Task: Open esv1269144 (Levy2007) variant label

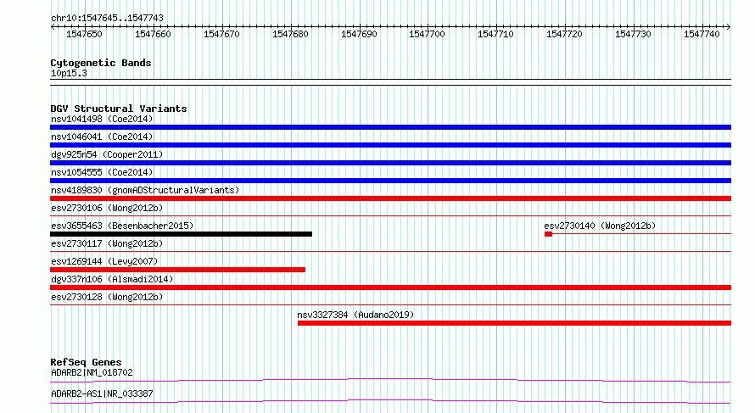Action: coord(104,261)
